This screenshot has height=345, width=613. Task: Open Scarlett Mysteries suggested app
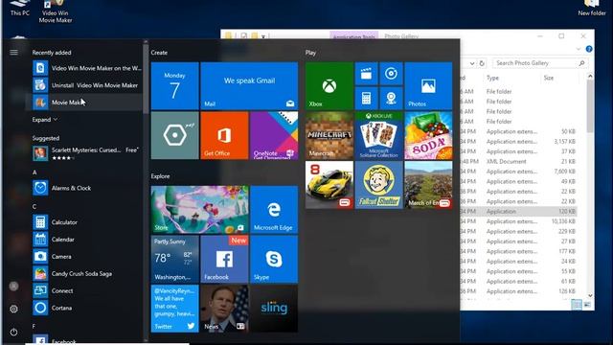[87, 153]
